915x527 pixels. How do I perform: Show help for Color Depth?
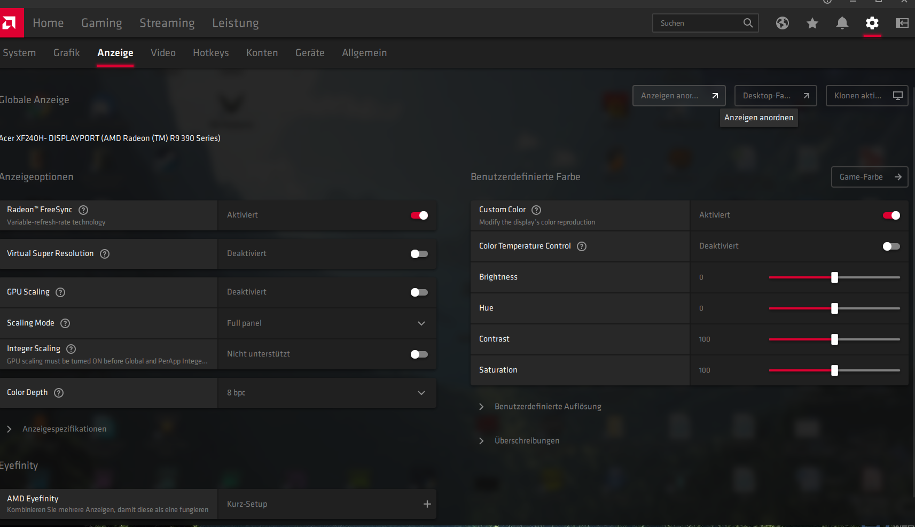[59, 393]
